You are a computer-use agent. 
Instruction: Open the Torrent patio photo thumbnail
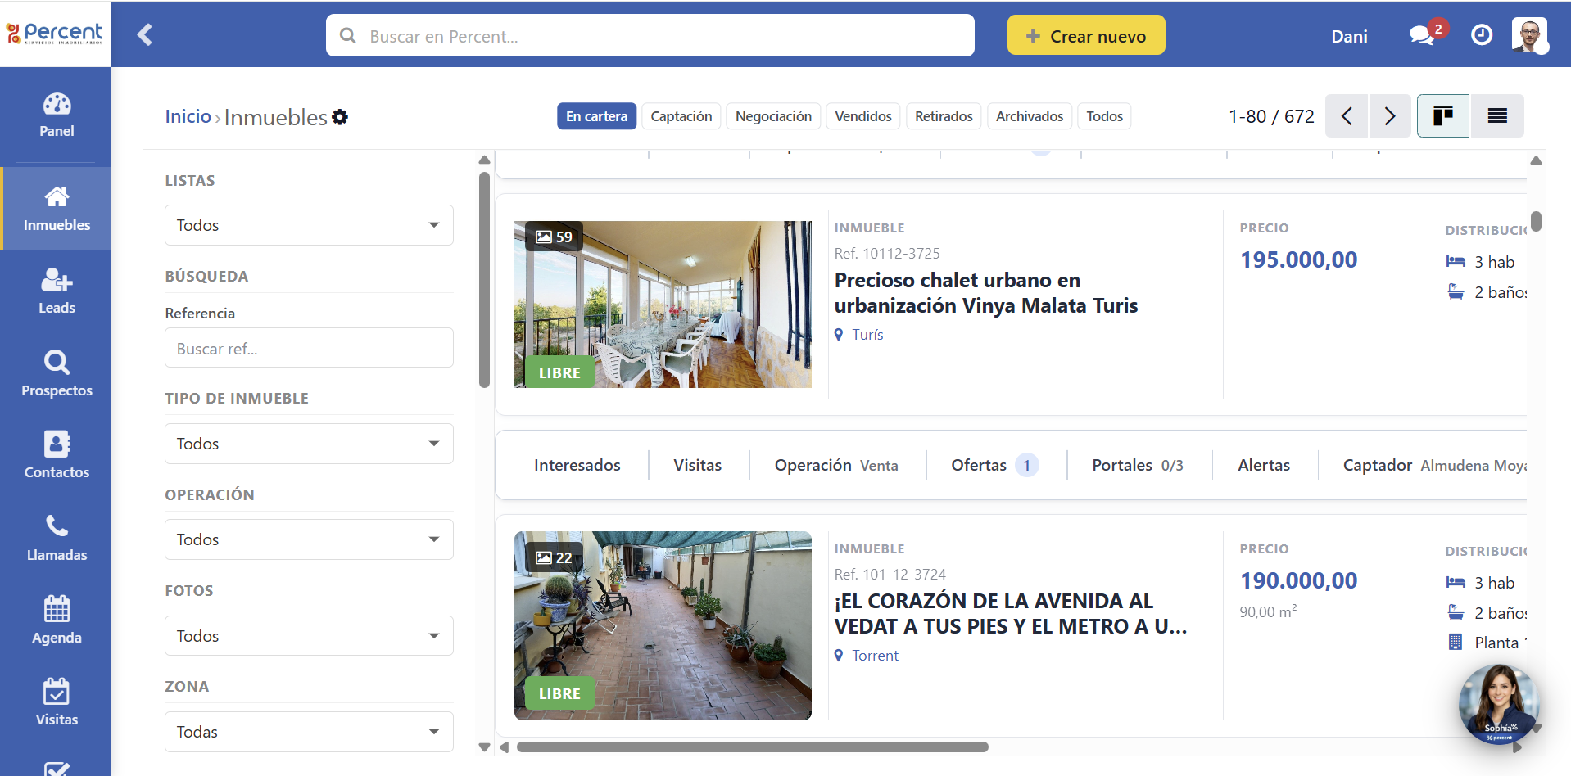point(663,626)
